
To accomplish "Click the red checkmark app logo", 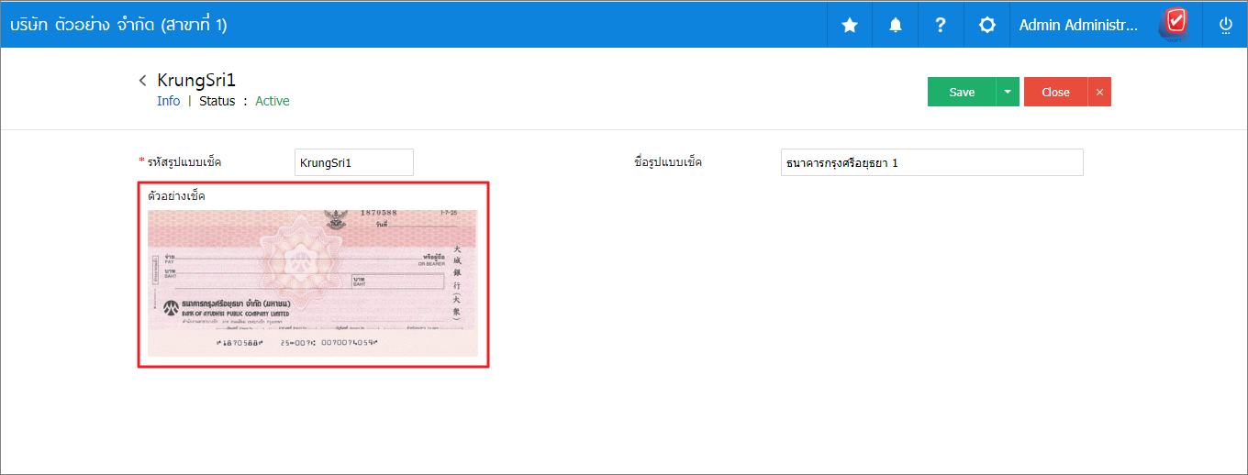I will point(1175,24).
